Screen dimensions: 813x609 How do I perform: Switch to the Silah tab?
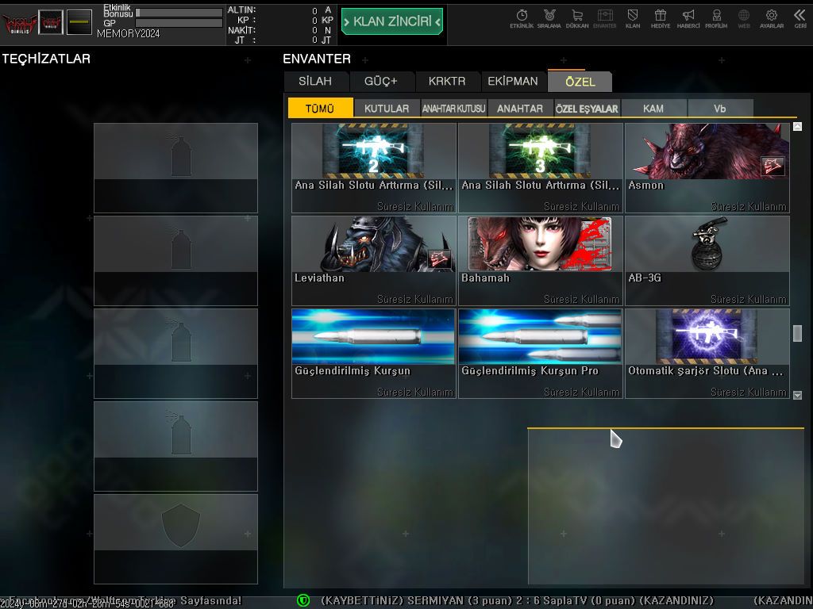coord(315,82)
